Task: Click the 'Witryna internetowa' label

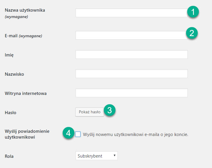Action: 26,93
